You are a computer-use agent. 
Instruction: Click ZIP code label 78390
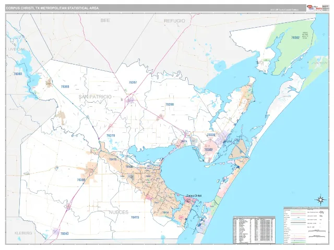[x=170, y=104]
